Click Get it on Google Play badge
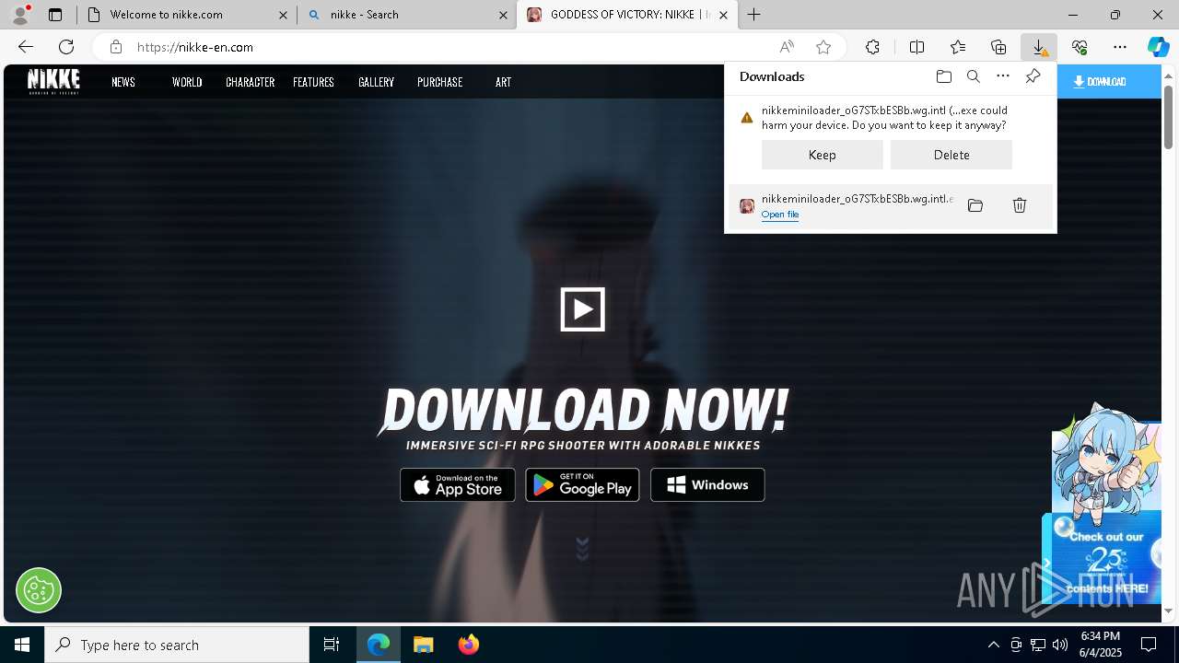 (582, 484)
